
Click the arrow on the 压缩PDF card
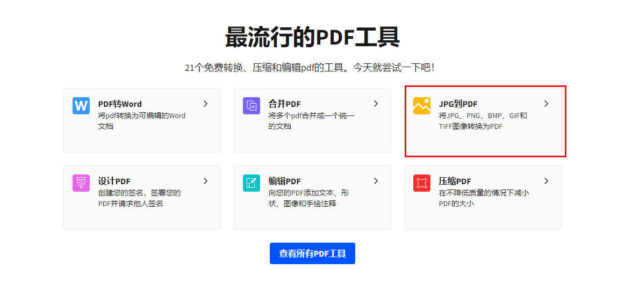[546, 181]
